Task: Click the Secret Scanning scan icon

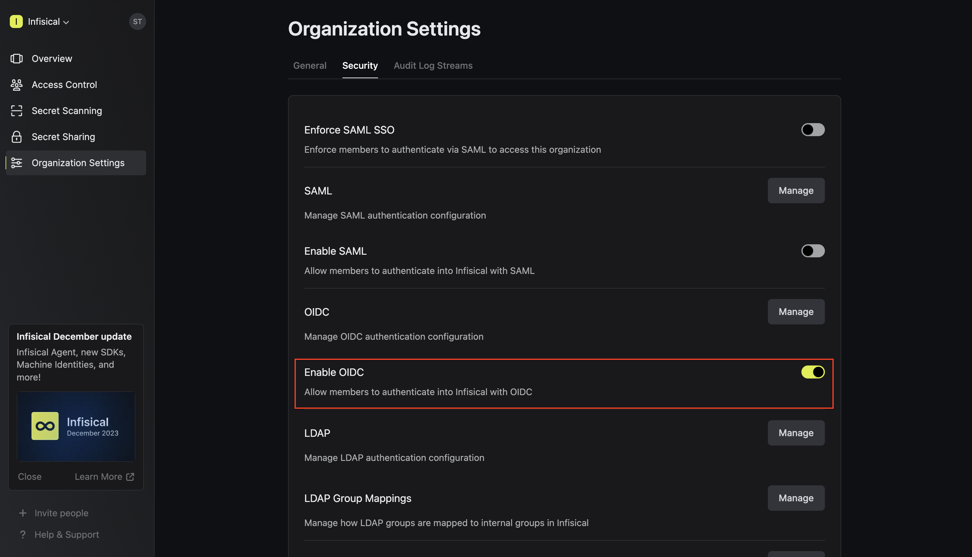Action: point(16,110)
